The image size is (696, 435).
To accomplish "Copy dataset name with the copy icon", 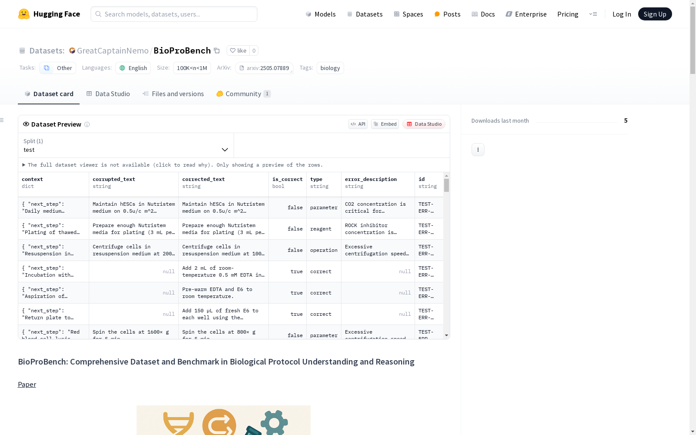I will coord(217,50).
